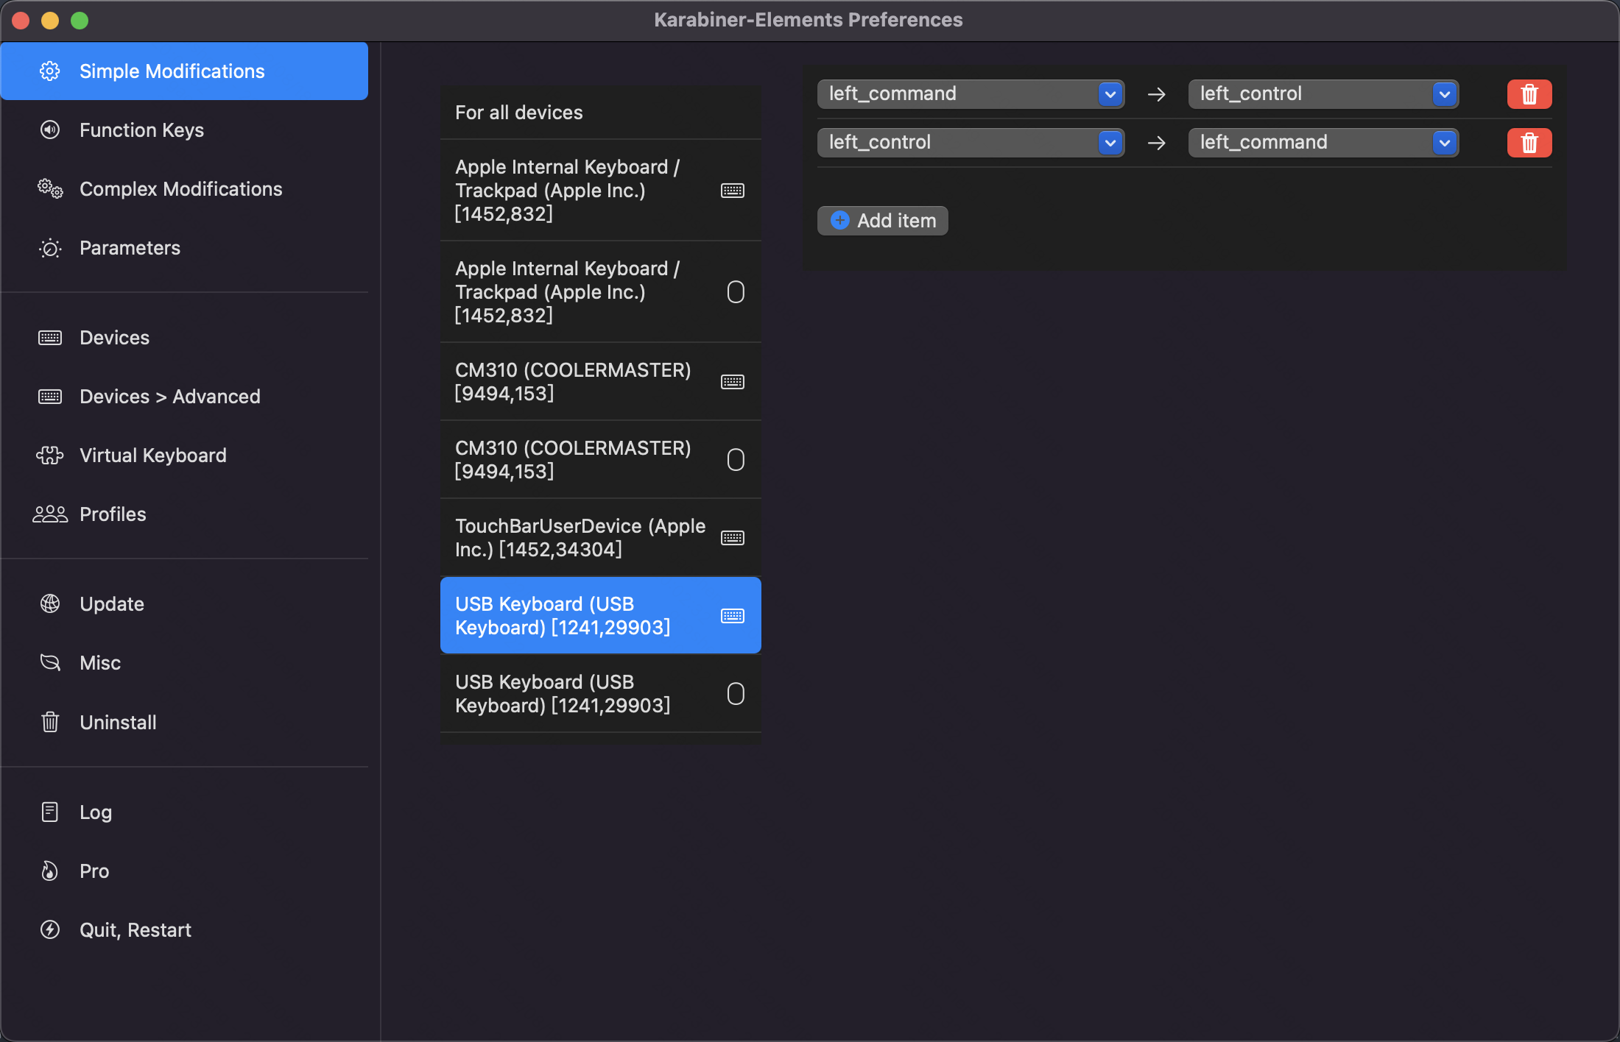
Task: Click keyboard icon of first Apple Internal Keyboard
Action: [x=733, y=191]
